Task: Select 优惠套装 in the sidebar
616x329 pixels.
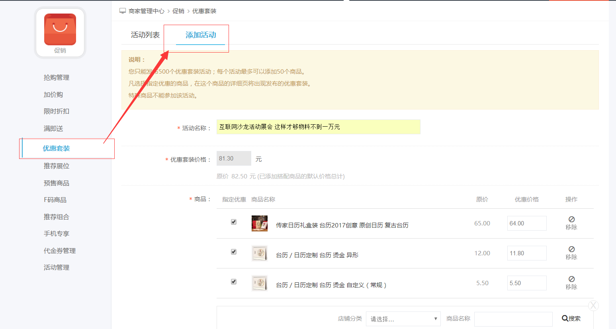Action: click(x=57, y=149)
